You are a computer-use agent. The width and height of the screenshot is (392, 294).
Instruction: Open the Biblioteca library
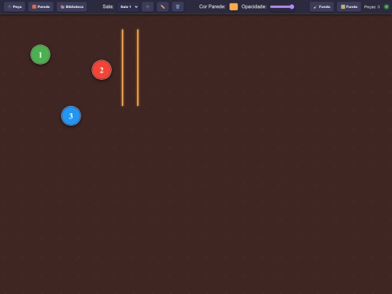tap(72, 7)
